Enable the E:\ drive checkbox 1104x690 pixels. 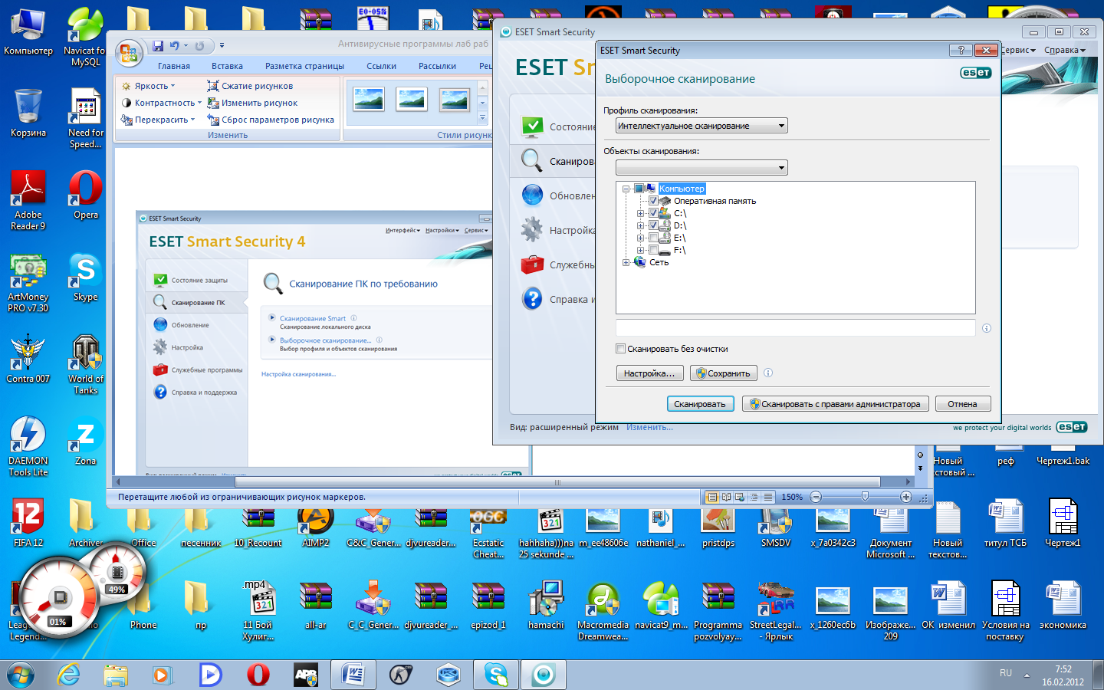[653, 238]
